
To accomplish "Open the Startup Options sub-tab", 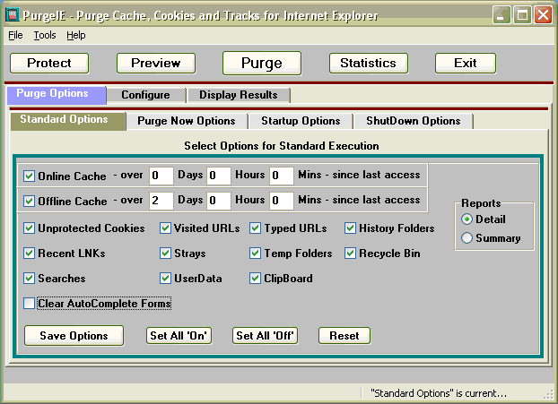I will tap(301, 121).
